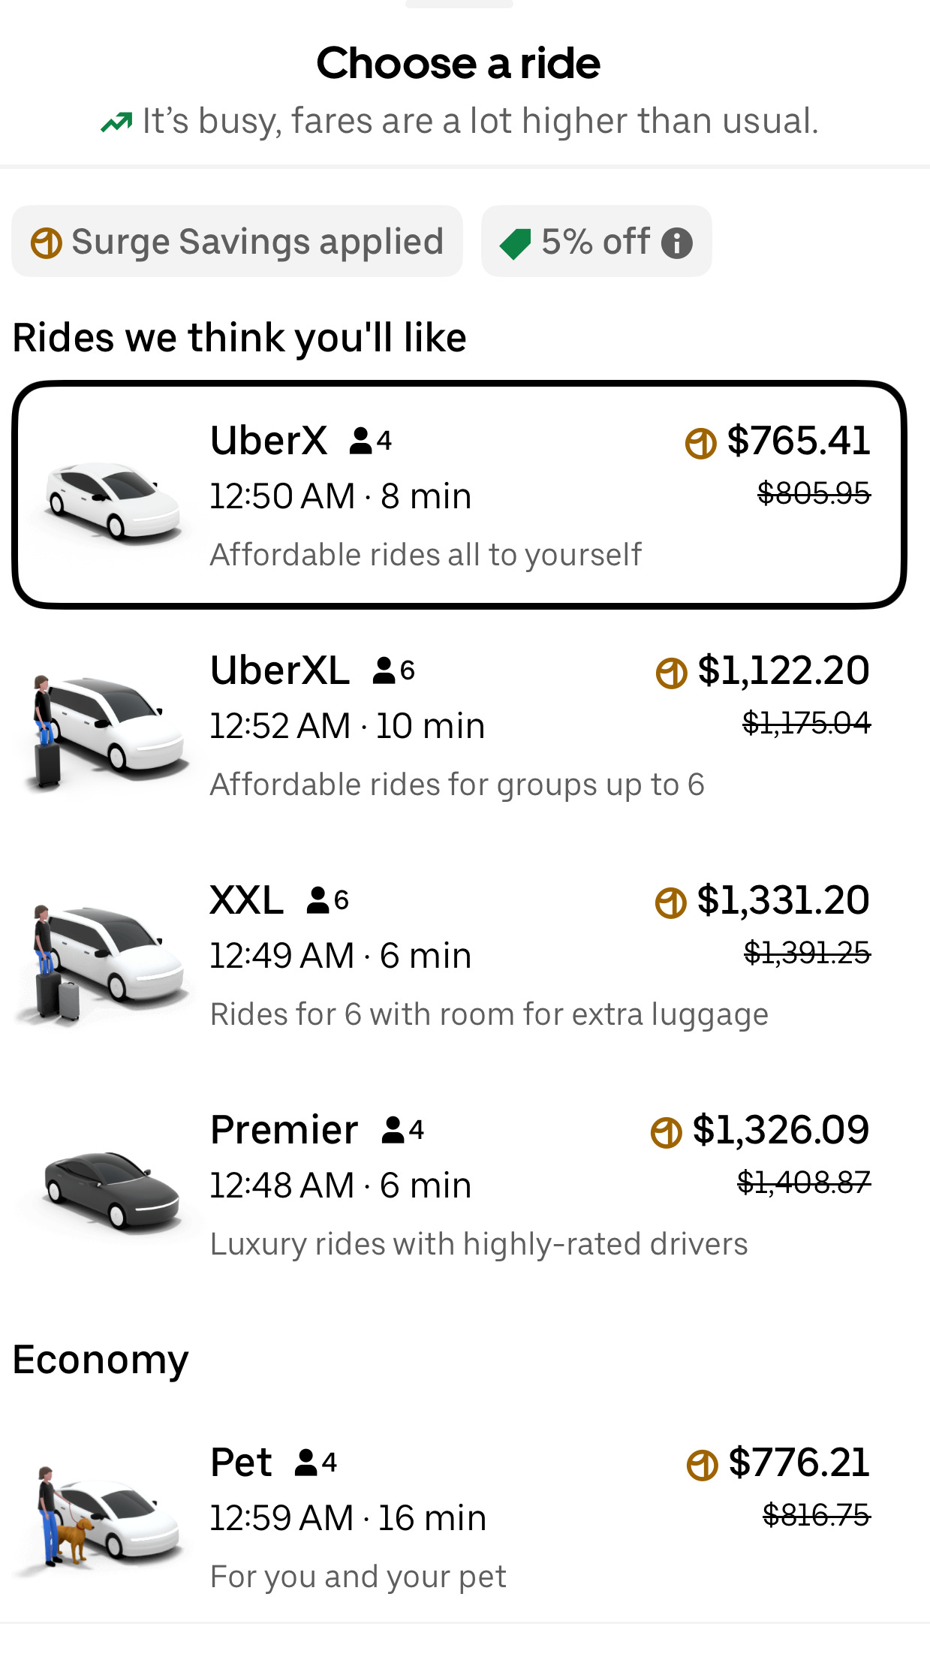Tap the Economy section header

point(101,1360)
